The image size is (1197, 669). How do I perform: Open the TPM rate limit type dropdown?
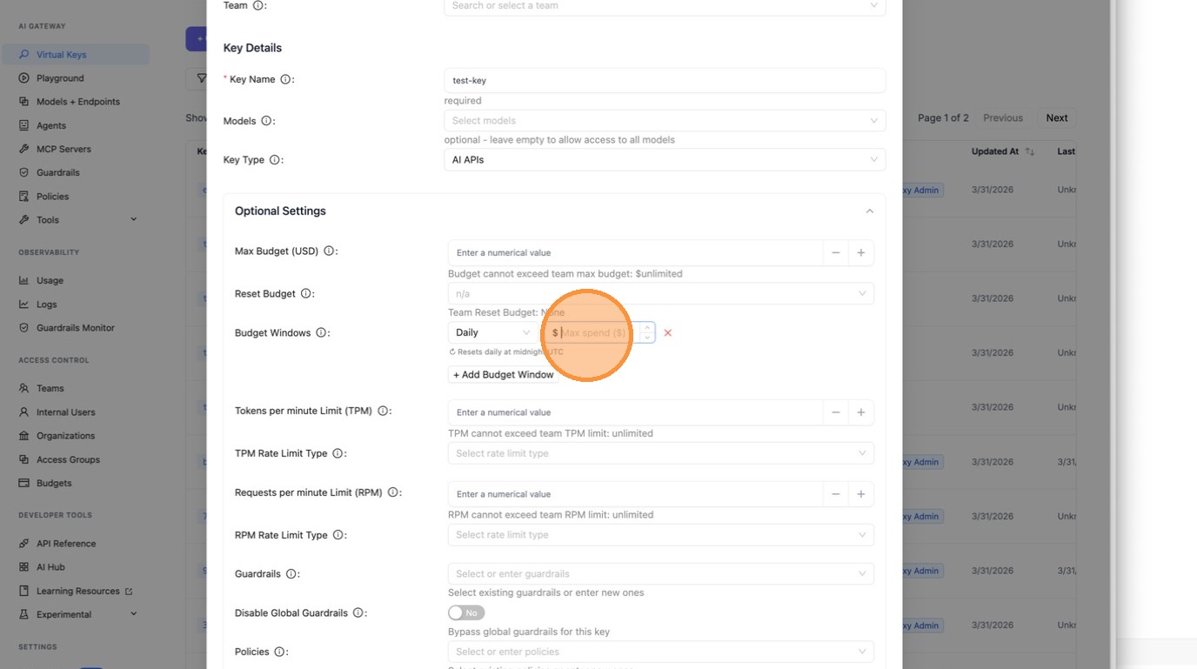660,453
